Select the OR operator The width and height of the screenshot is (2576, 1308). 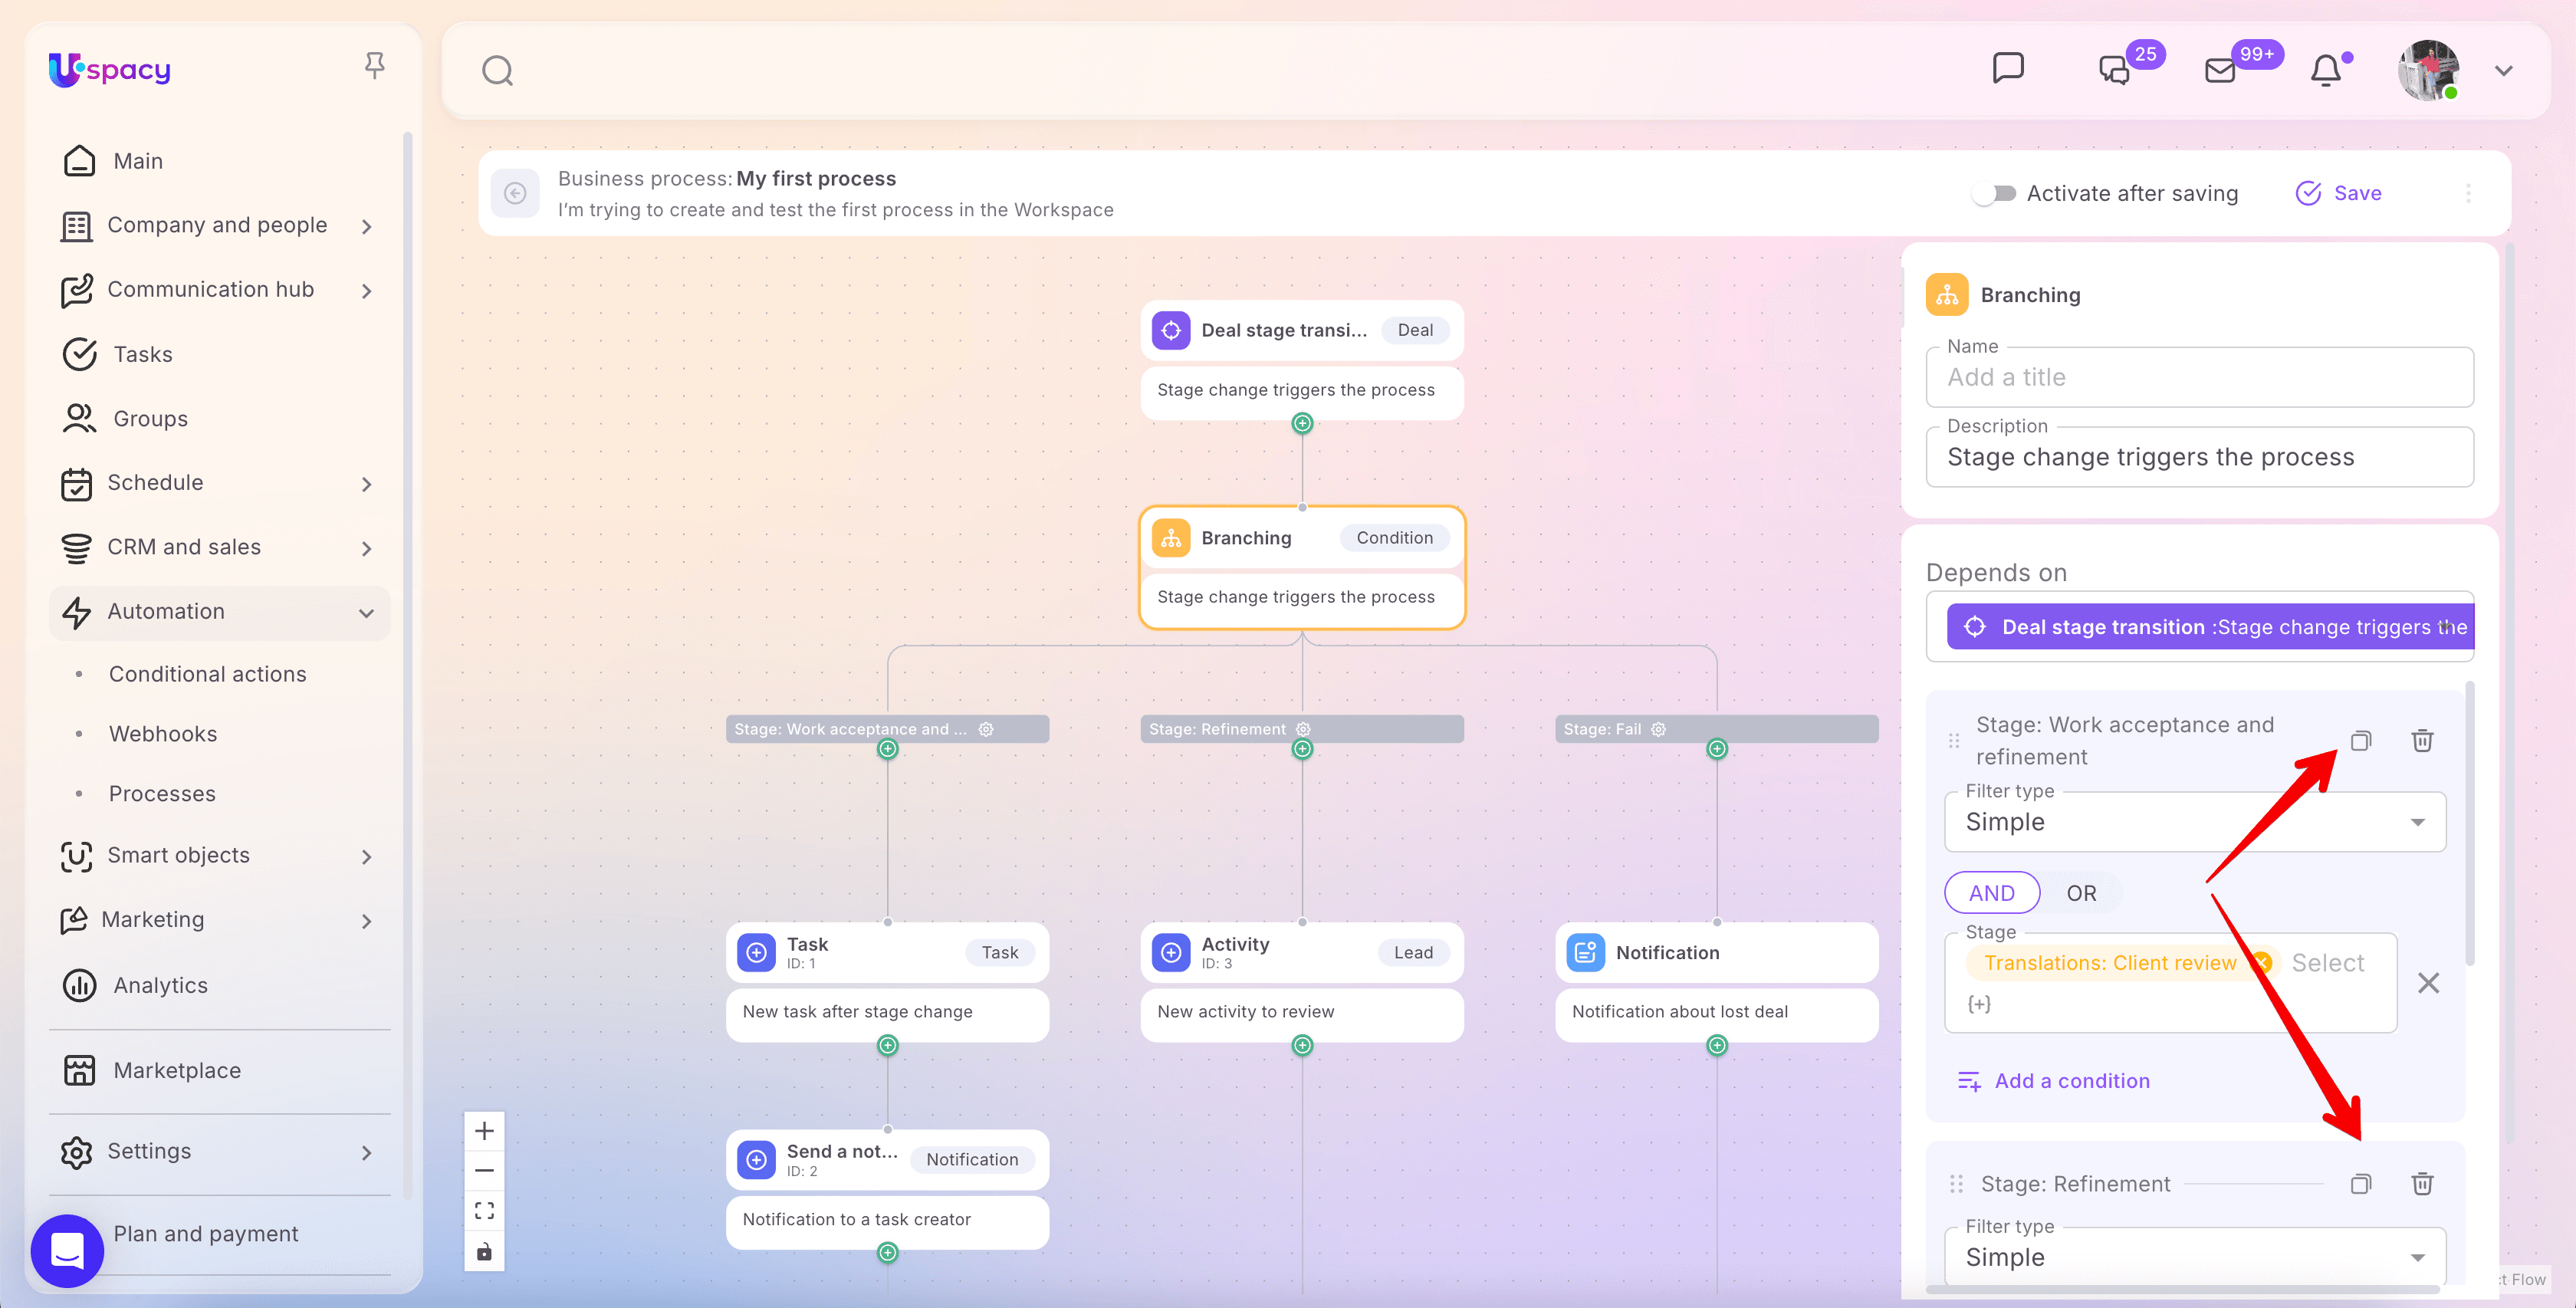point(2082,893)
